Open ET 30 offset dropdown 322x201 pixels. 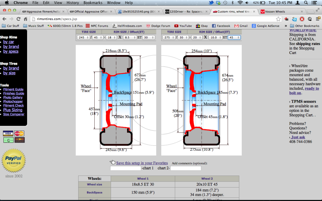pos(148,37)
